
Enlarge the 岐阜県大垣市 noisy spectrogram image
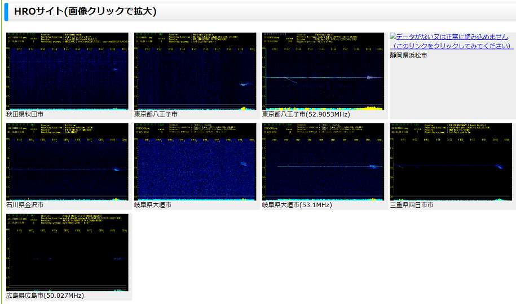tap(195, 162)
